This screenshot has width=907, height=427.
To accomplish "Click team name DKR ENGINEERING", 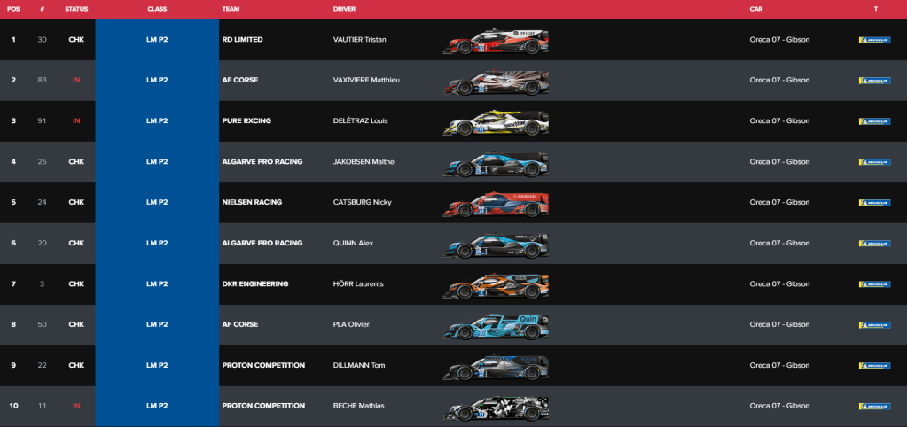I will click(x=255, y=284).
